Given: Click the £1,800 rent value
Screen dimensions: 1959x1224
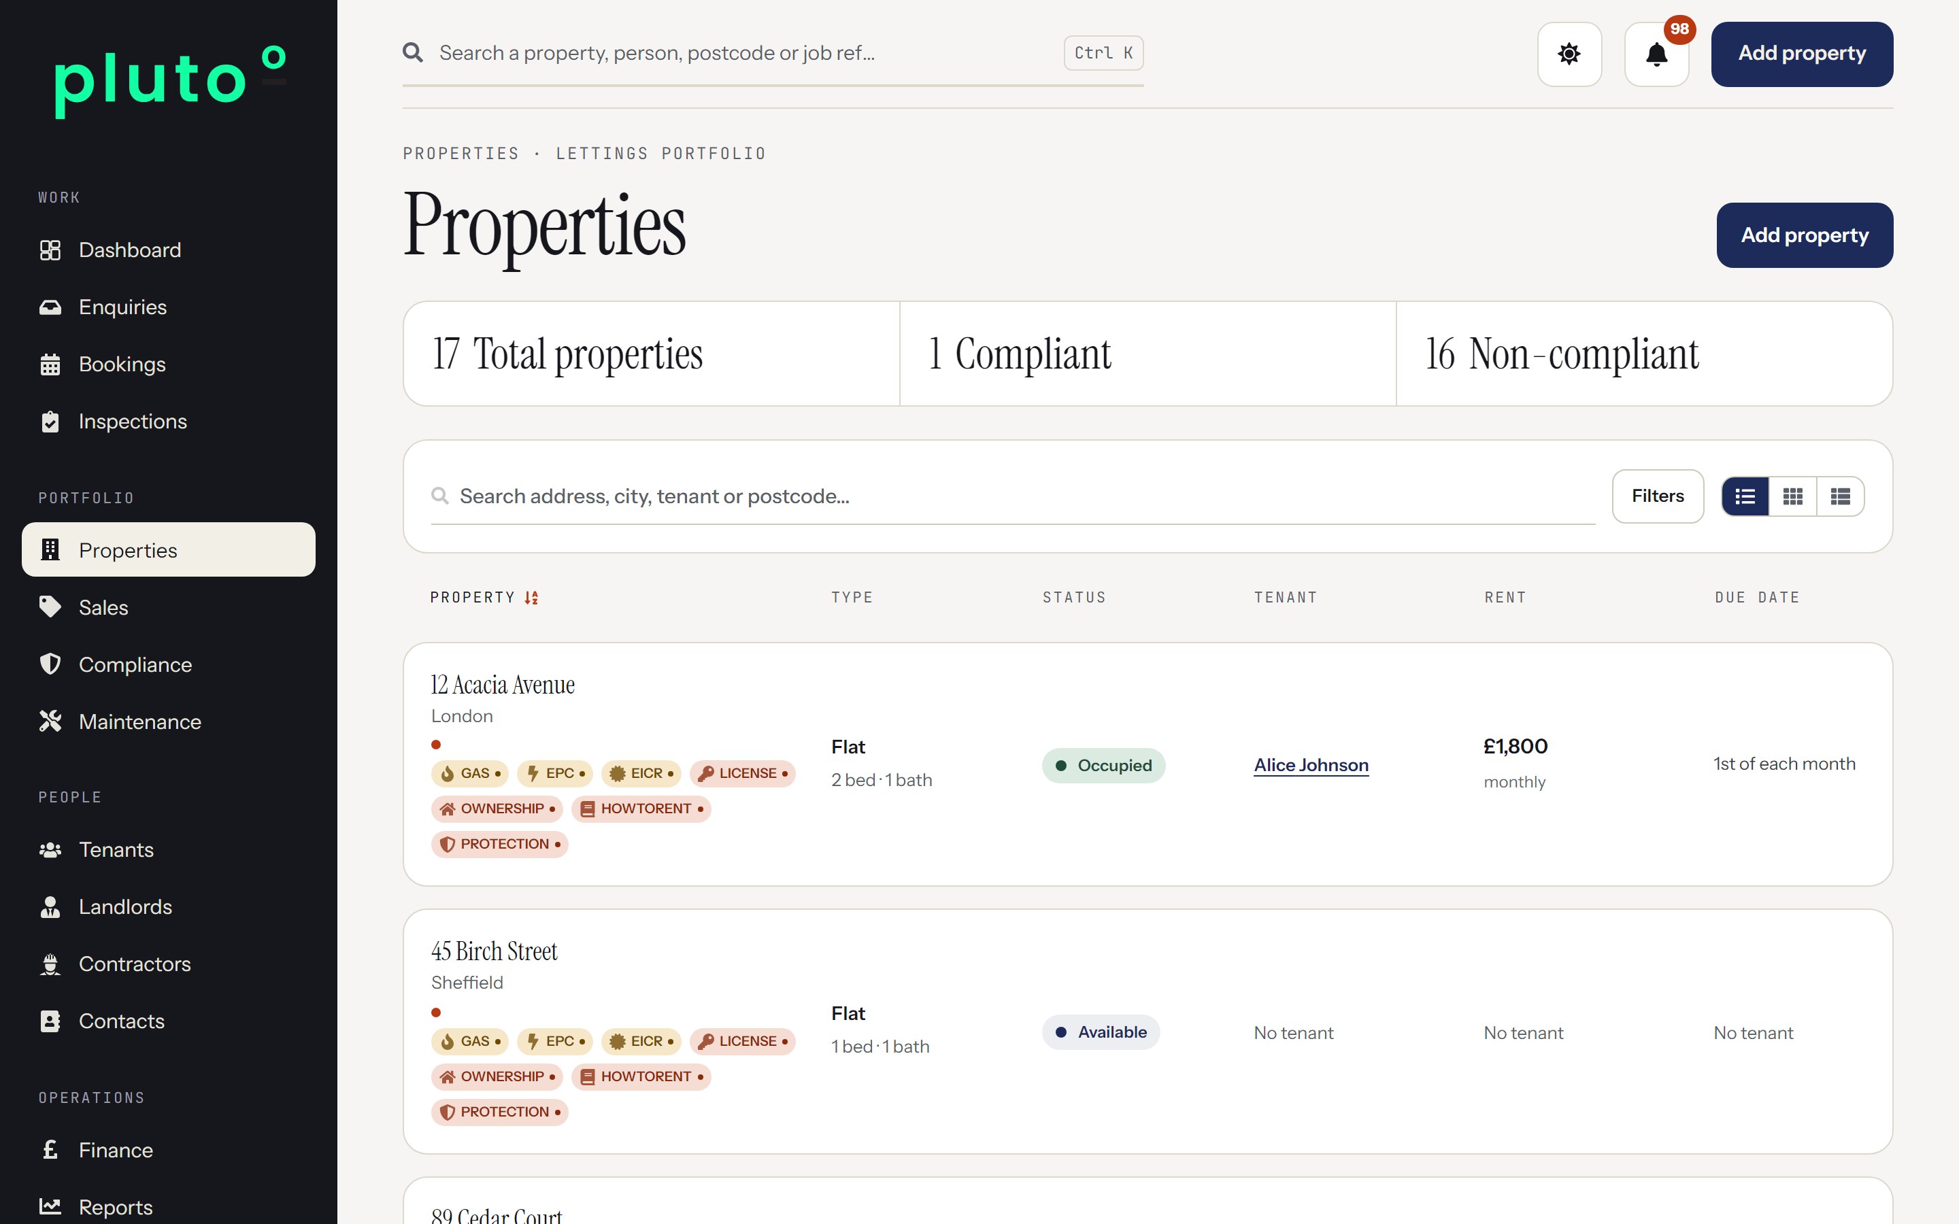Looking at the screenshot, I should (1516, 747).
